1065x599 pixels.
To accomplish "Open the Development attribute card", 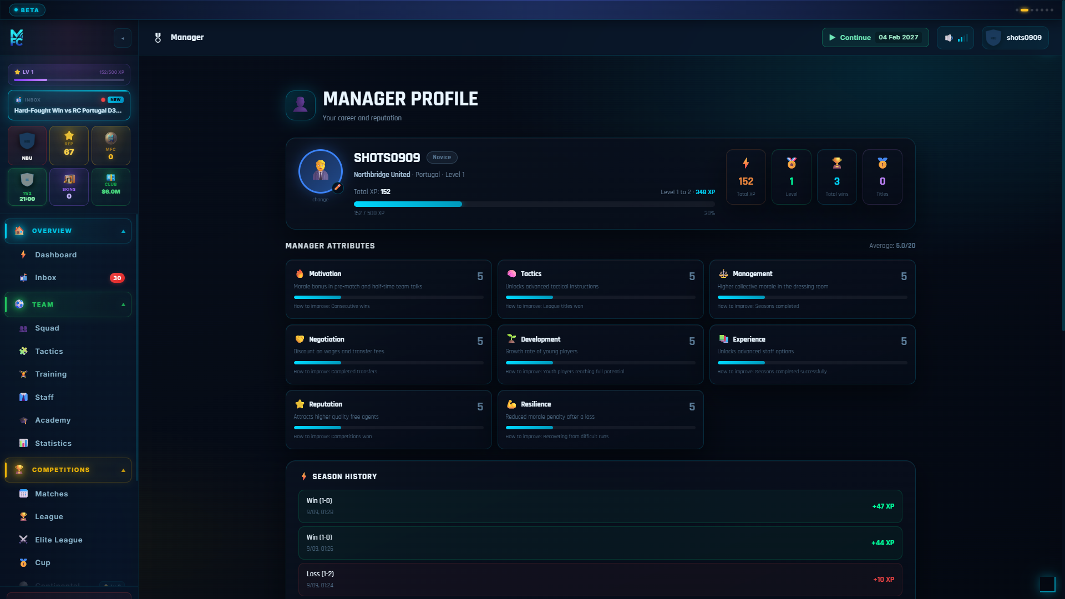I will 600,354.
